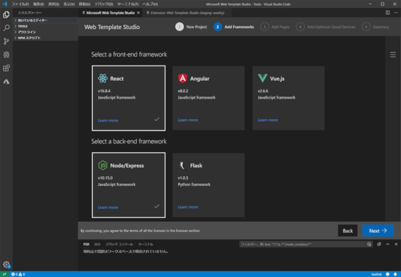Switch to the ターミナル panel tab
Viewport: 401px width, 277px height.
coord(146,244)
